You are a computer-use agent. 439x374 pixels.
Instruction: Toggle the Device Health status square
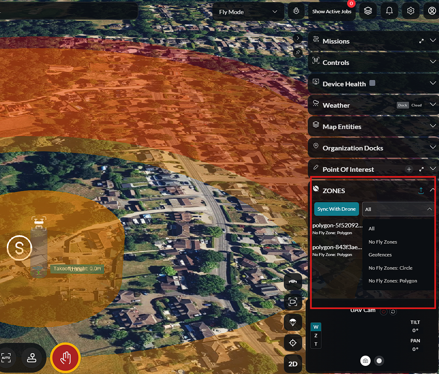tap(372, 83)
